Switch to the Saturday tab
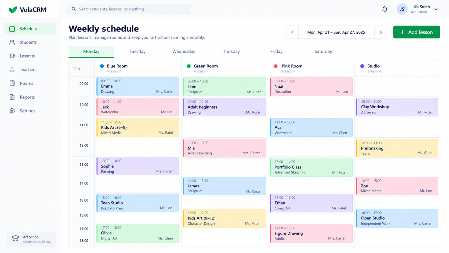Image resolution: width=449 pixels, height=253 pixels. click(323, 51)
